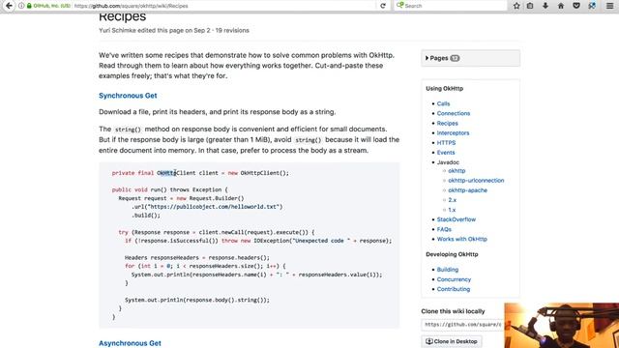The image size is (619, 348).
Task: Click the Javadoc sidebar item
Action: (448, 162)
